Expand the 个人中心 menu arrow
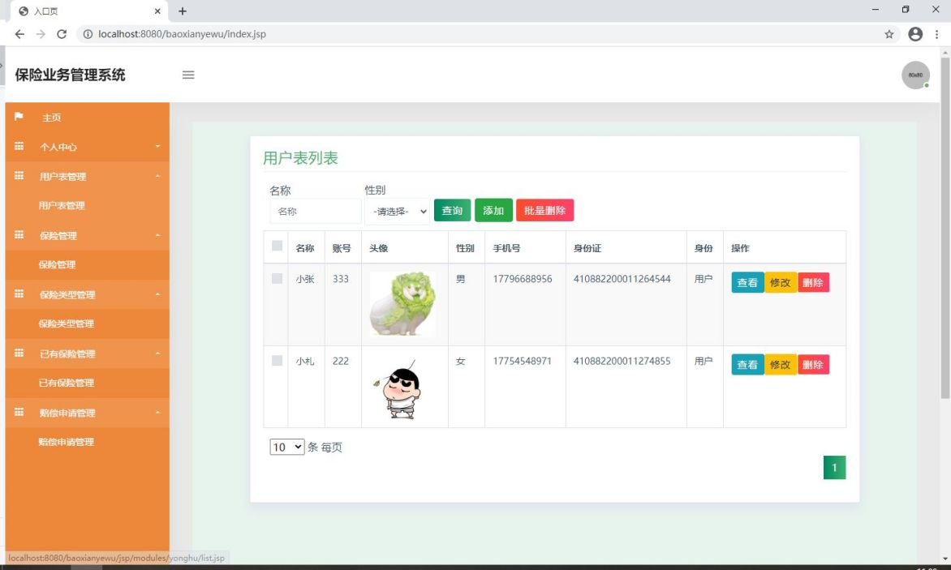The image size is (951, 570). coord(157,146)
